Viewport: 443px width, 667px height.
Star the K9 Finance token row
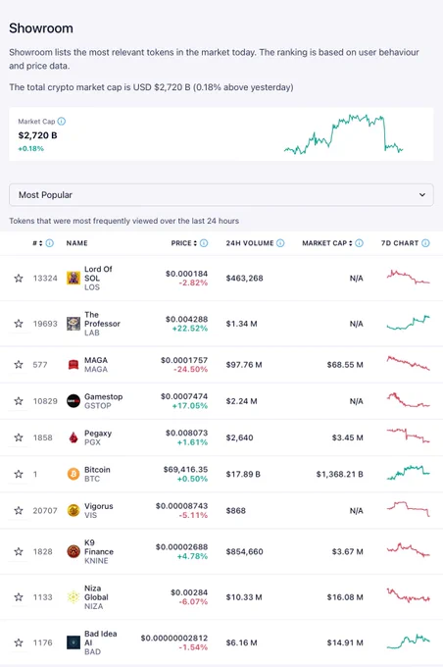coord(19,551)
